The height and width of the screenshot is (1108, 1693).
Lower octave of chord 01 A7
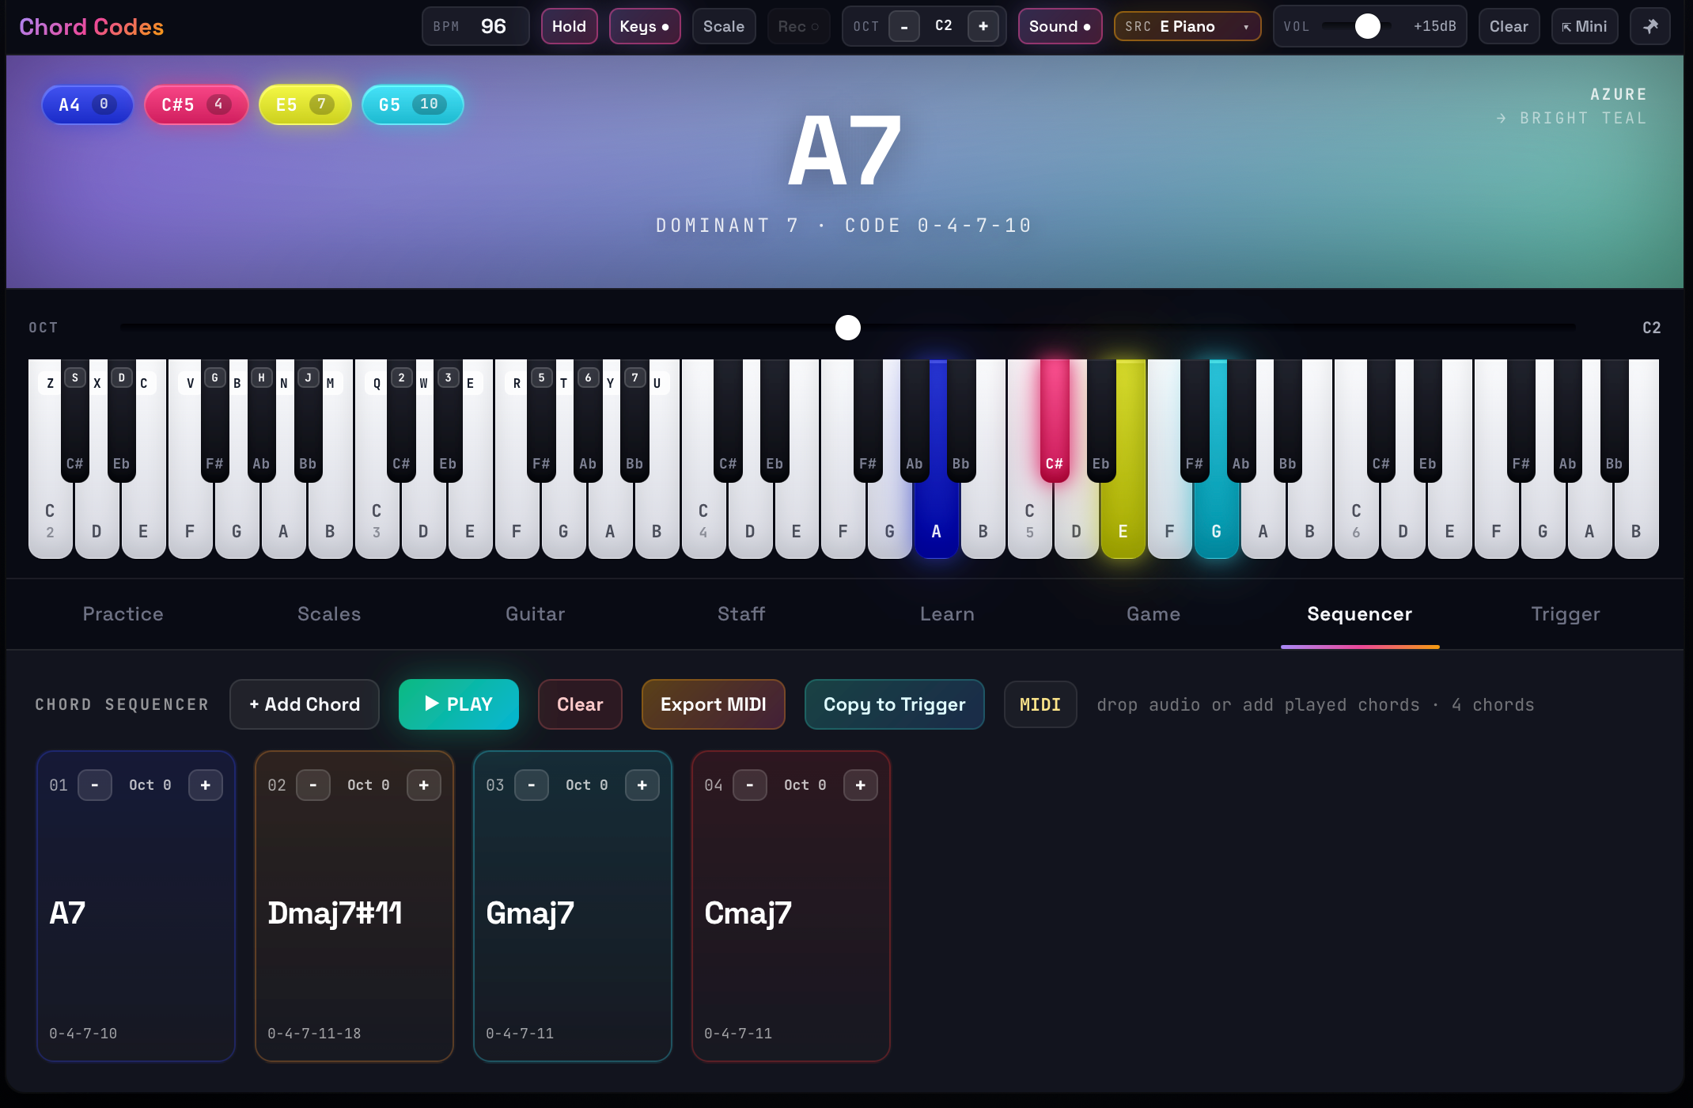tap(95, 785)
